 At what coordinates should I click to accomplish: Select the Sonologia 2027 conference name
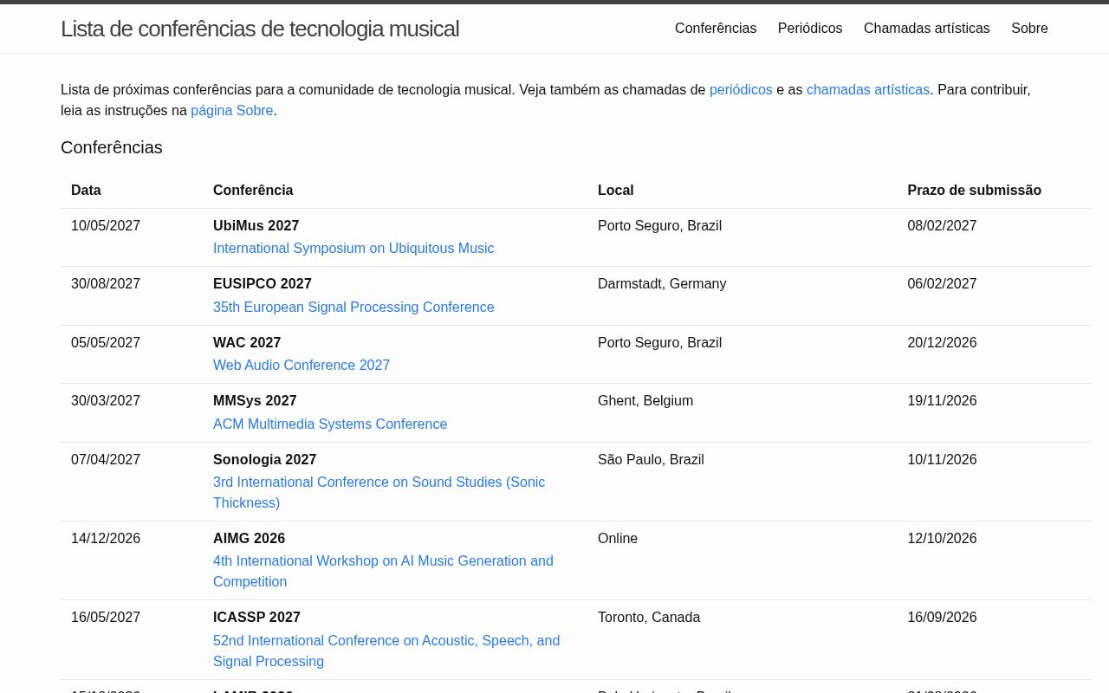pyautogui.click(x=264, y=460)
